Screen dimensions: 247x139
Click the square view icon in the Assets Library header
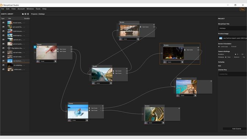point(25,14)
